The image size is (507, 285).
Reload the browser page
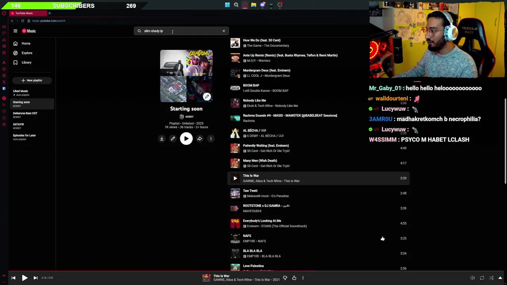click(23, 21)
